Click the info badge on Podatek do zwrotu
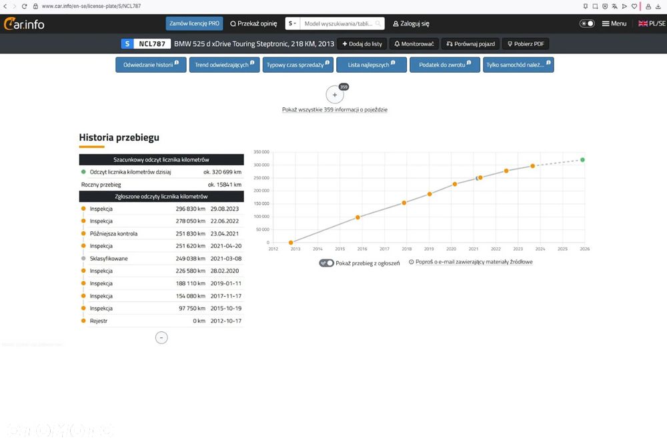Image resolution: width=667 pixels, height=444 pixels. 469,63
